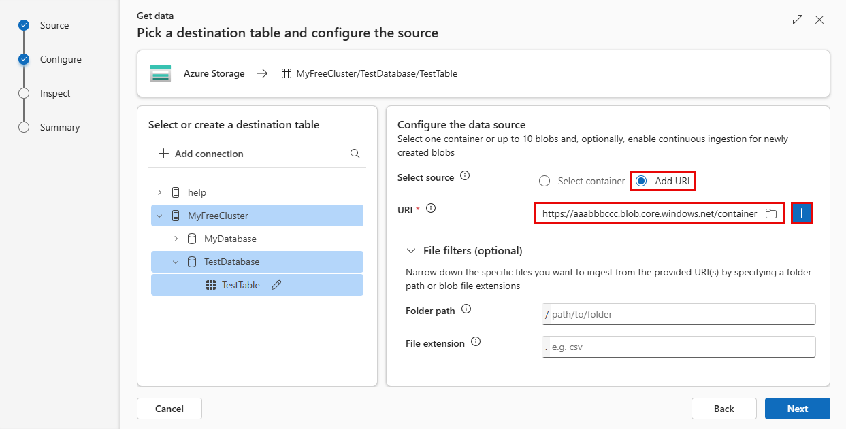The height and width of the screenshot is (429, 846).
Task: Click the info icon beside URI label
Action: click(430, 208)
